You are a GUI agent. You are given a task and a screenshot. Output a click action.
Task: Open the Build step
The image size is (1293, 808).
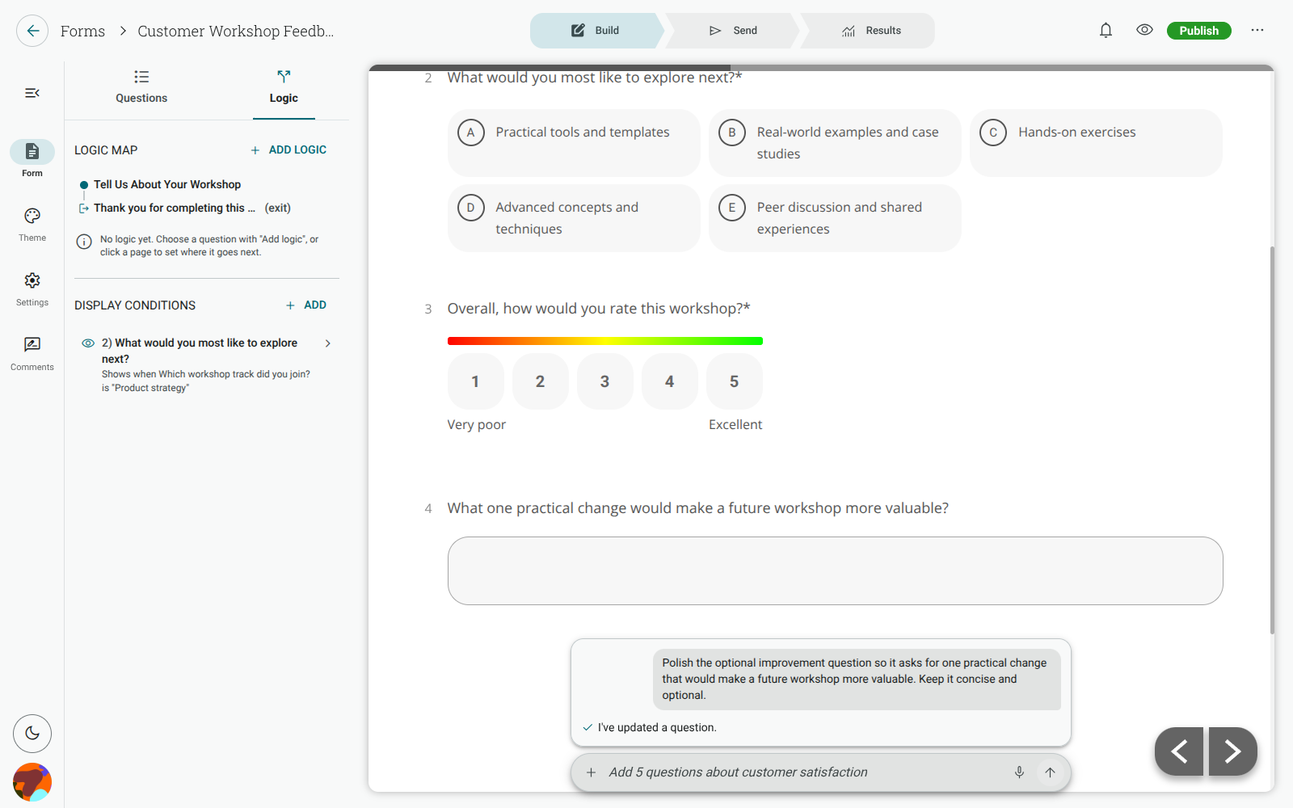[596, 31]
